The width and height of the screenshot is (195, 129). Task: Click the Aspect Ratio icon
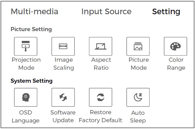click(100, 46)
